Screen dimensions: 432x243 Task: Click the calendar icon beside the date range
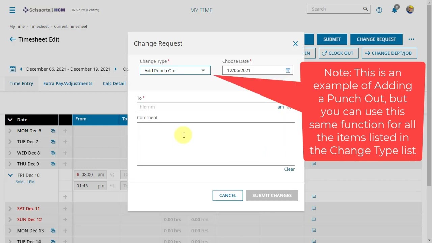pos(12,69)
